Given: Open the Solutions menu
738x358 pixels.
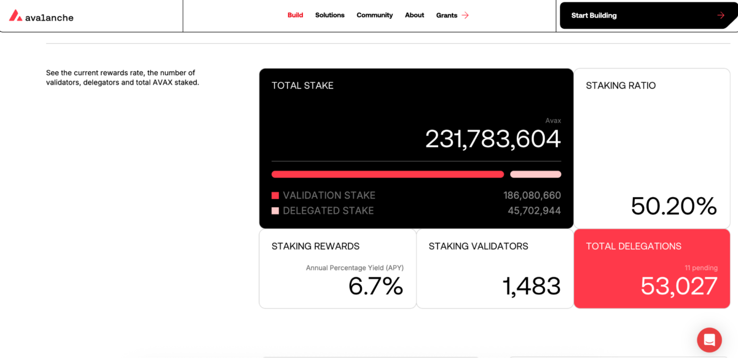Looking at the screenshot, I should click(x=330, y=15).
